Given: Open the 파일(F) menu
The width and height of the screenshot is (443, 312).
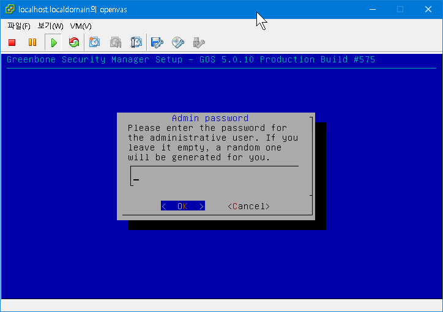Looking at the screenshot, I should pyautogui.click(x=19, y=26).
